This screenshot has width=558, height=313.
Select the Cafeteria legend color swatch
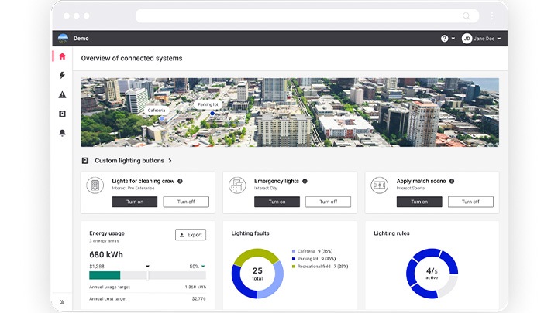pyautogui.click(x=294, y=251)
